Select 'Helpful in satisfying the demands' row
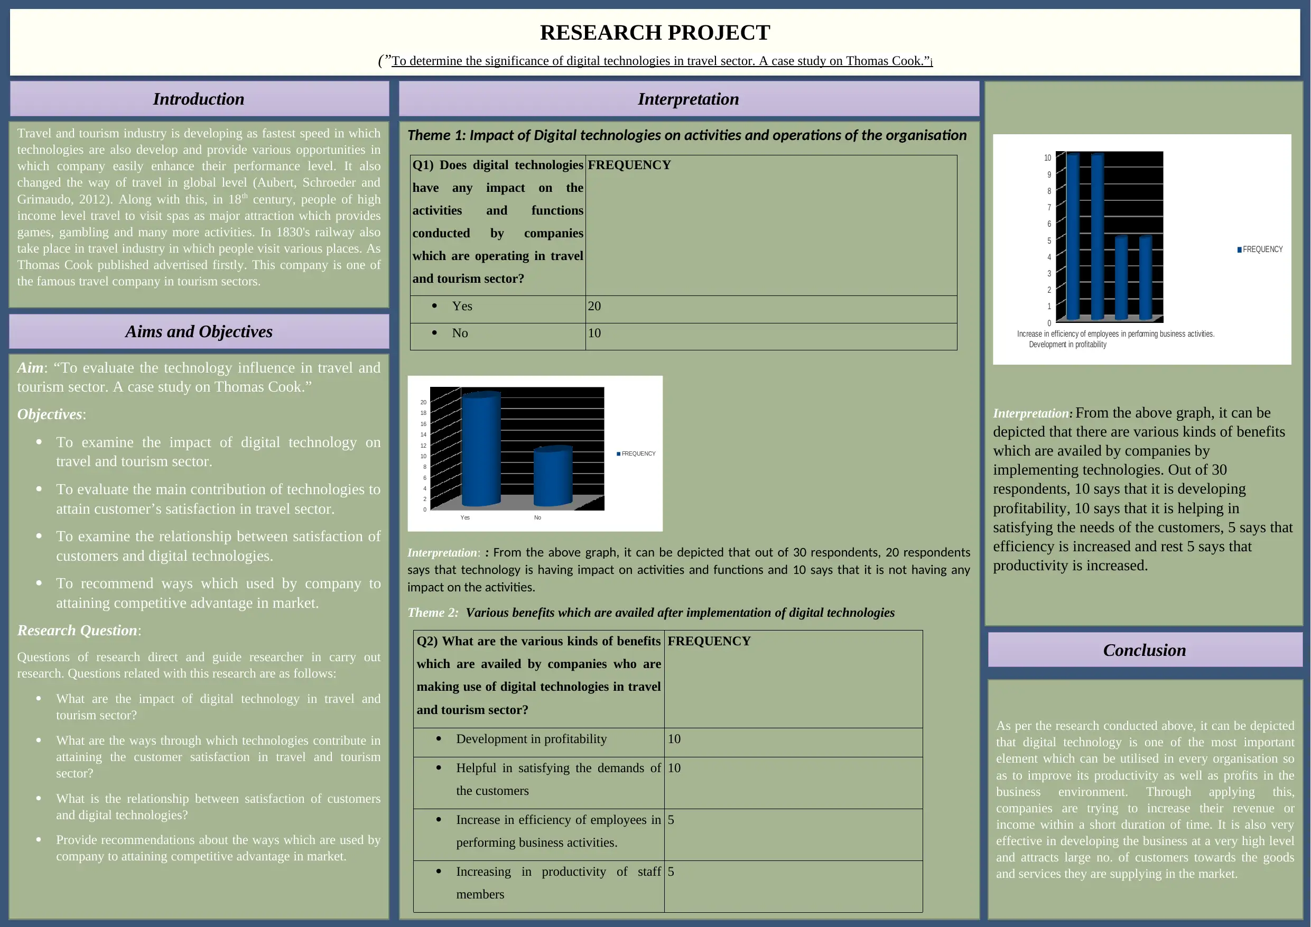The height and width of the screenshot is (927, 1311). pyautogui.click(x=668, y=783)
